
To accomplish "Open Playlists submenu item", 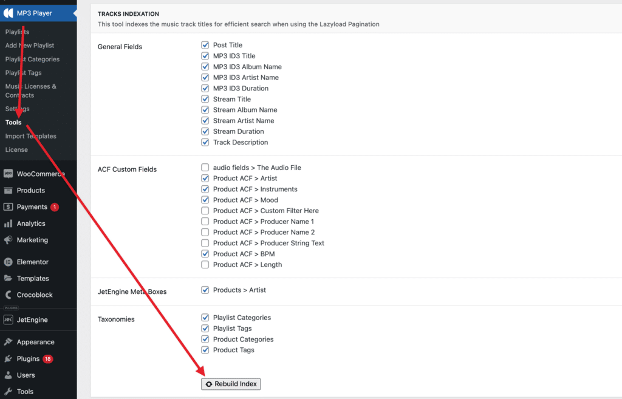I will coord(17,32).
